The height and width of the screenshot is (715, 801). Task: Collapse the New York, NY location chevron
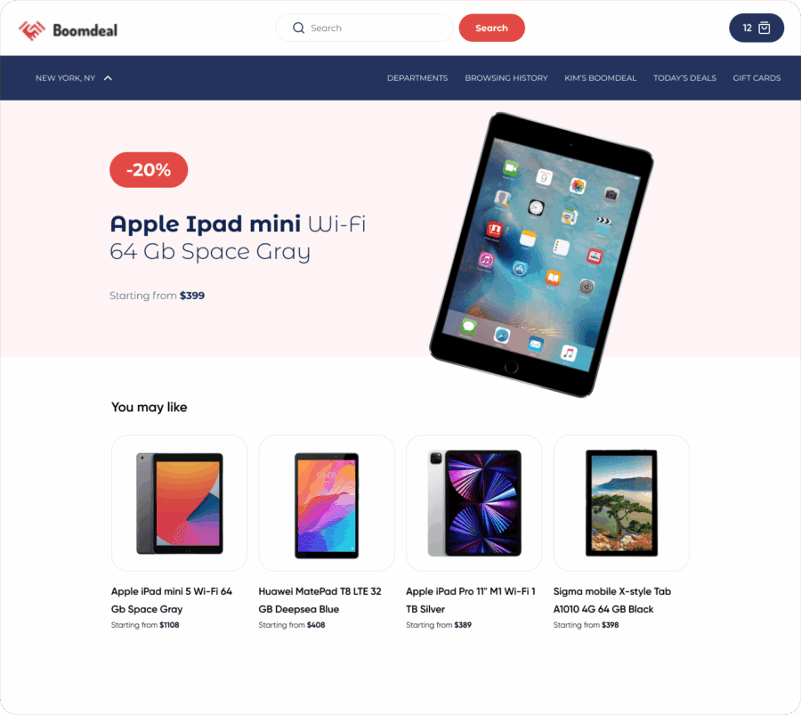point(108,78)
